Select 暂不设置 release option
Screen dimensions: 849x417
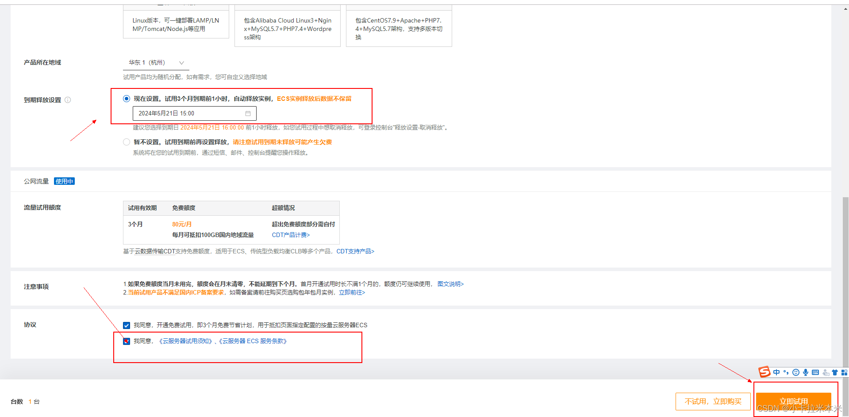click(x=127, y=142)
